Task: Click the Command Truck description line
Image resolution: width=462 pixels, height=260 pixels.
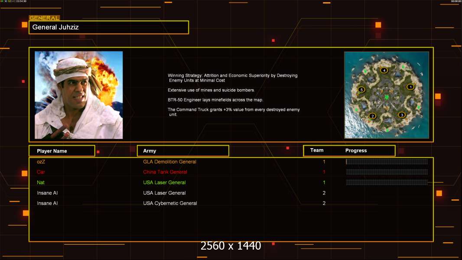Action: (234, 112)
